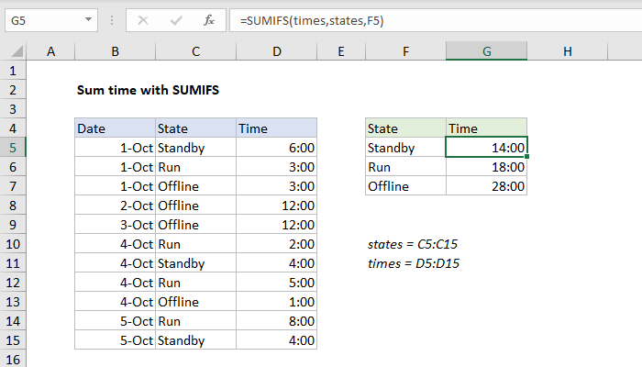This screenshot has height=367, width=642.
Task: Expand the Name Box dropdown arrow
Action: tap(86, 18)
